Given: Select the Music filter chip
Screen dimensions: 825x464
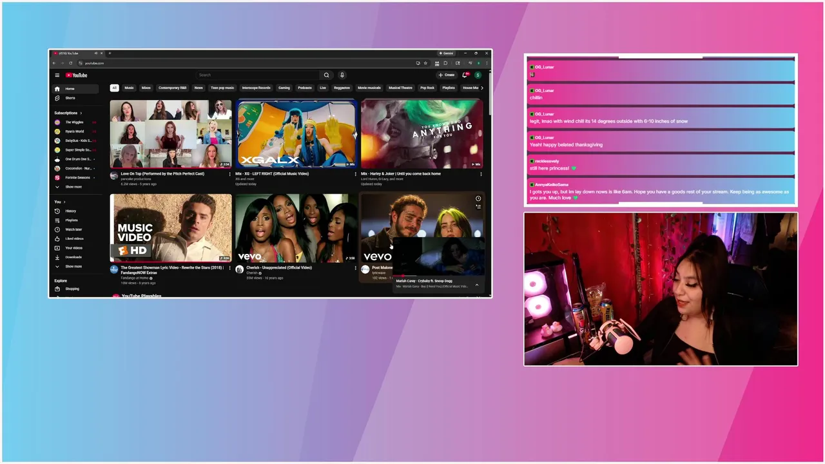Looking at the screenshot, I should click(129, 88).
